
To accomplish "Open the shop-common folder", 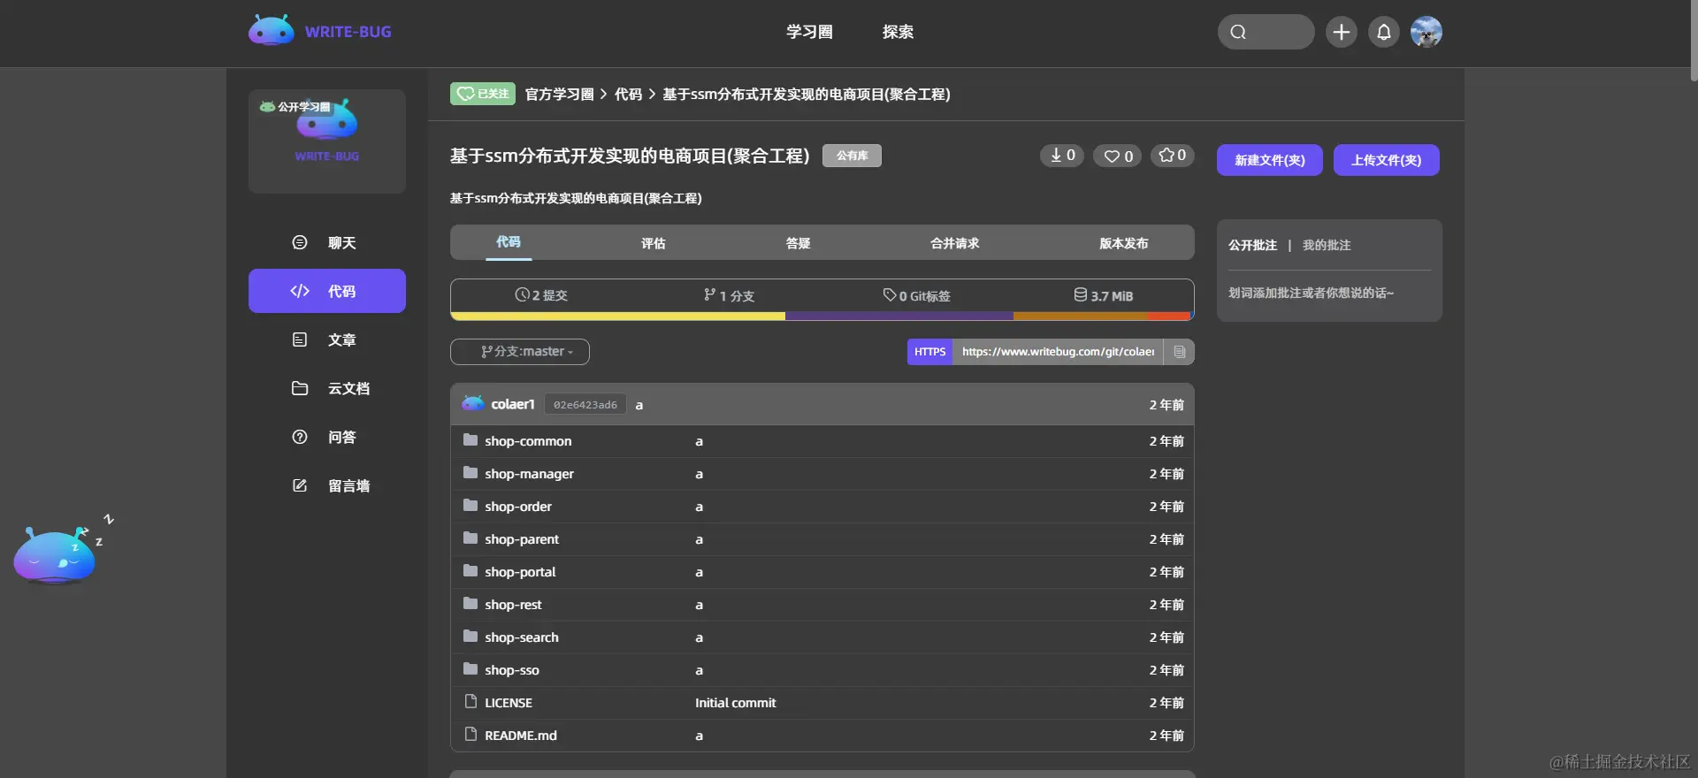I will click(x=528, y=441).
